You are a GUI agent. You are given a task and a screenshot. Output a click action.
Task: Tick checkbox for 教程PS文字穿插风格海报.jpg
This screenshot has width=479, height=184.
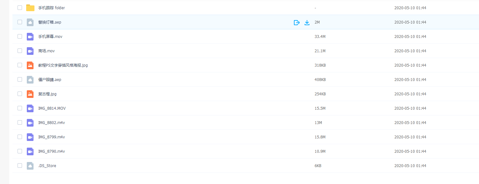point(20,65)
